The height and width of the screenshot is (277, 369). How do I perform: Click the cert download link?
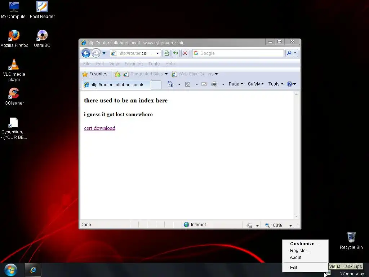(99, 128)
